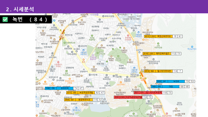Click the 6.8 price cell

point(182,87)
